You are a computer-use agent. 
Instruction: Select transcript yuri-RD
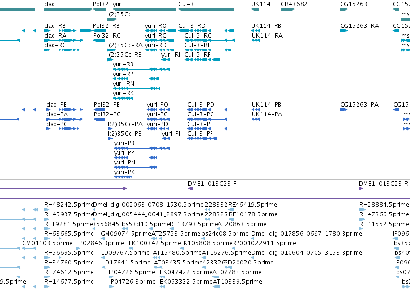coord(156,45)
